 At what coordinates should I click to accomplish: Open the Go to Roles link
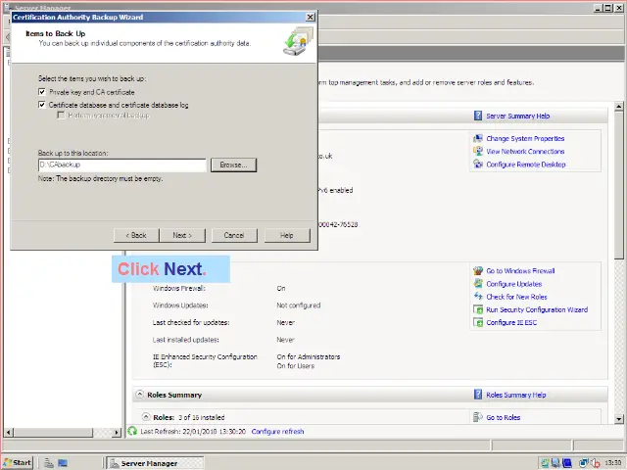[503, 417]
